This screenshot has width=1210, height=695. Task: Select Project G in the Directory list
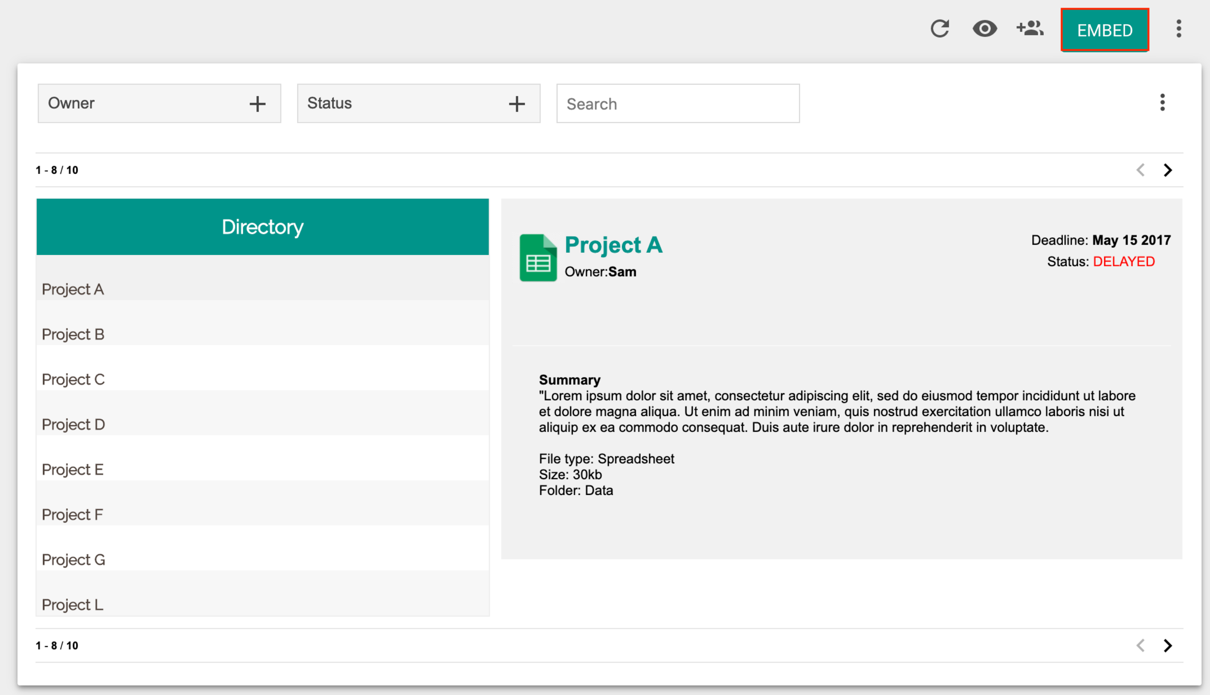(x=263, y=548)
